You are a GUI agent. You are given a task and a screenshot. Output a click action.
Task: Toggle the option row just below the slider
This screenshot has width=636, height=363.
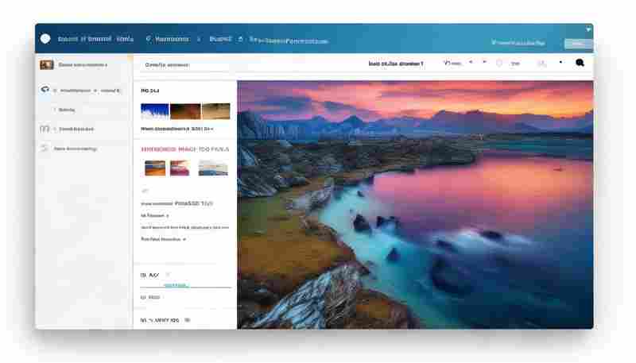pyautogui.click(x=150, y=297)
